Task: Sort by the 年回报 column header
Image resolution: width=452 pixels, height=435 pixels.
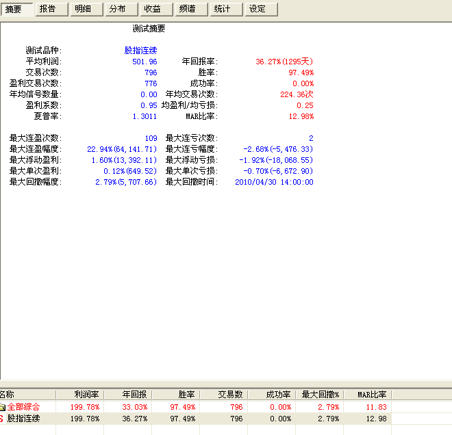Action: 127,395
